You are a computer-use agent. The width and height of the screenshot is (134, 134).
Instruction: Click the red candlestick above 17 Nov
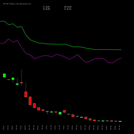click(64, 111)
